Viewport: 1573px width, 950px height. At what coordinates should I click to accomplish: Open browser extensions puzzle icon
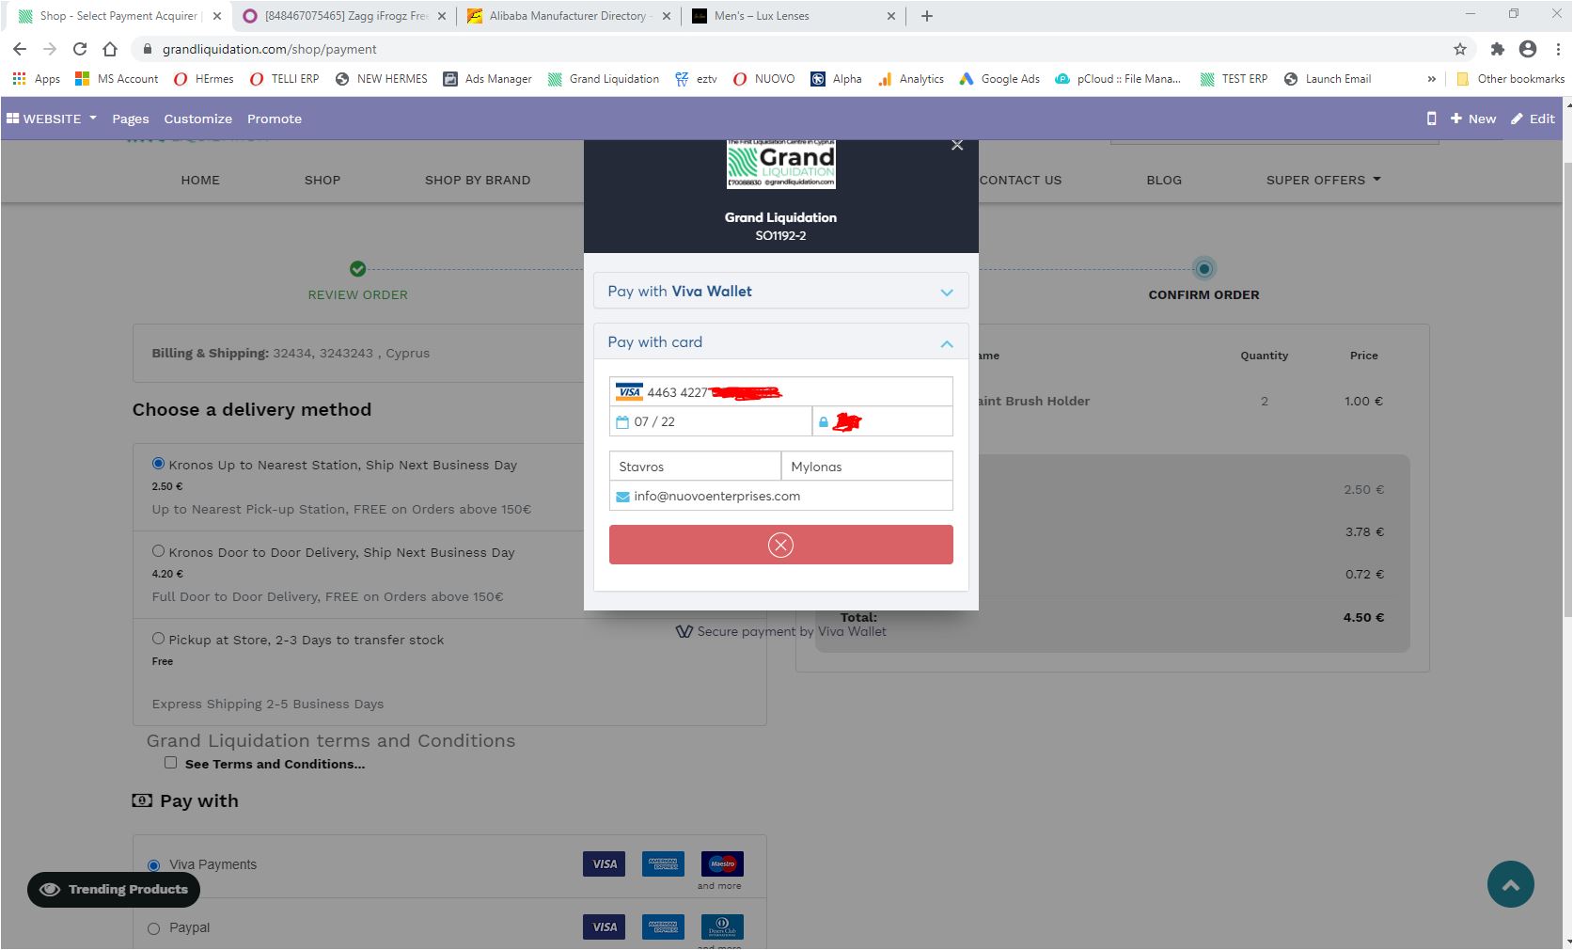pyautogui.click(x=1497, y=49)
